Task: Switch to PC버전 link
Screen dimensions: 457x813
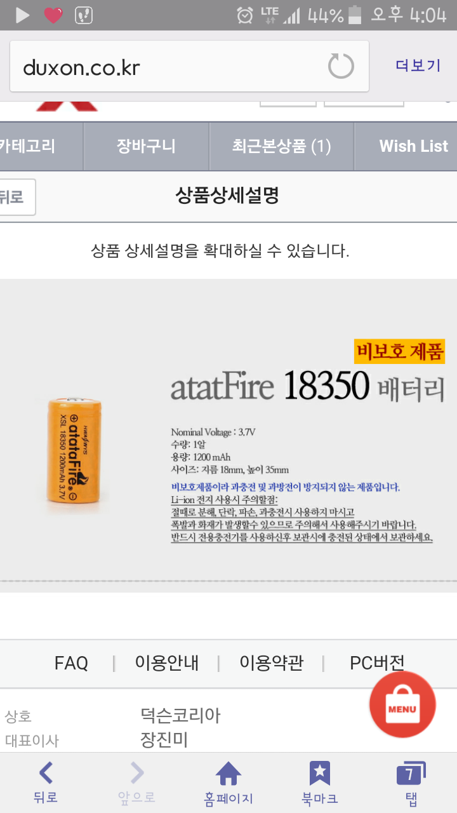Action: (377, 664)
